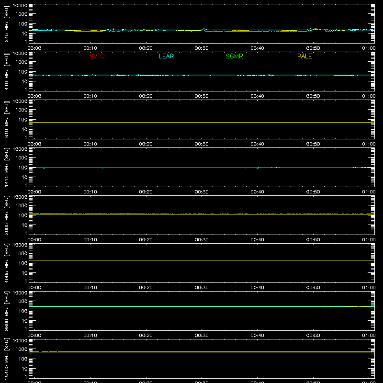Click the 410 MHz [SFU] axis label
Viewport: 383px width, 383px height.
pos(6,72)
